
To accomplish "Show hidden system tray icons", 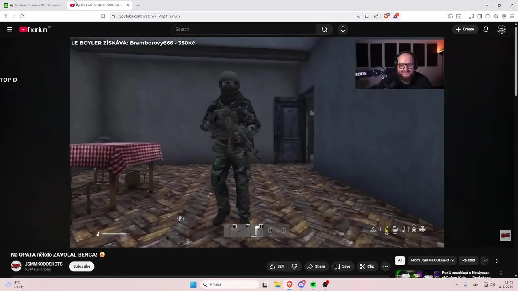I will [x=456, y=285].
